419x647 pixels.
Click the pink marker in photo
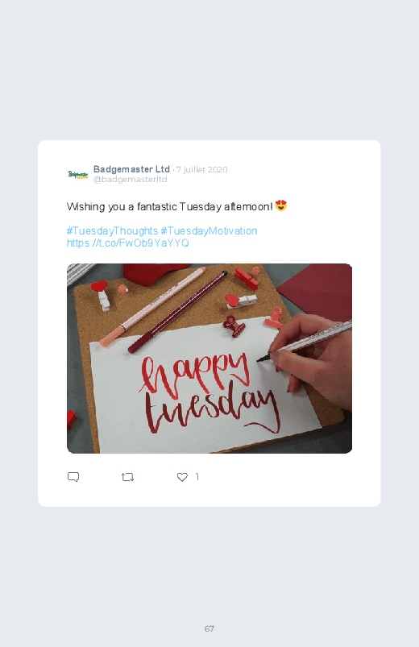pos(152,307)
